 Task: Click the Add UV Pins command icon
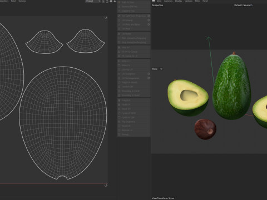pos(119,2)
